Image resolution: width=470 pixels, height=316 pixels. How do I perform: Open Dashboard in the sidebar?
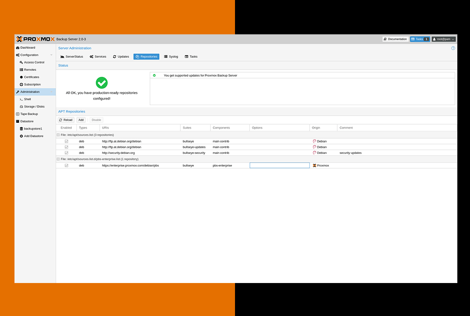pos(35,47)
